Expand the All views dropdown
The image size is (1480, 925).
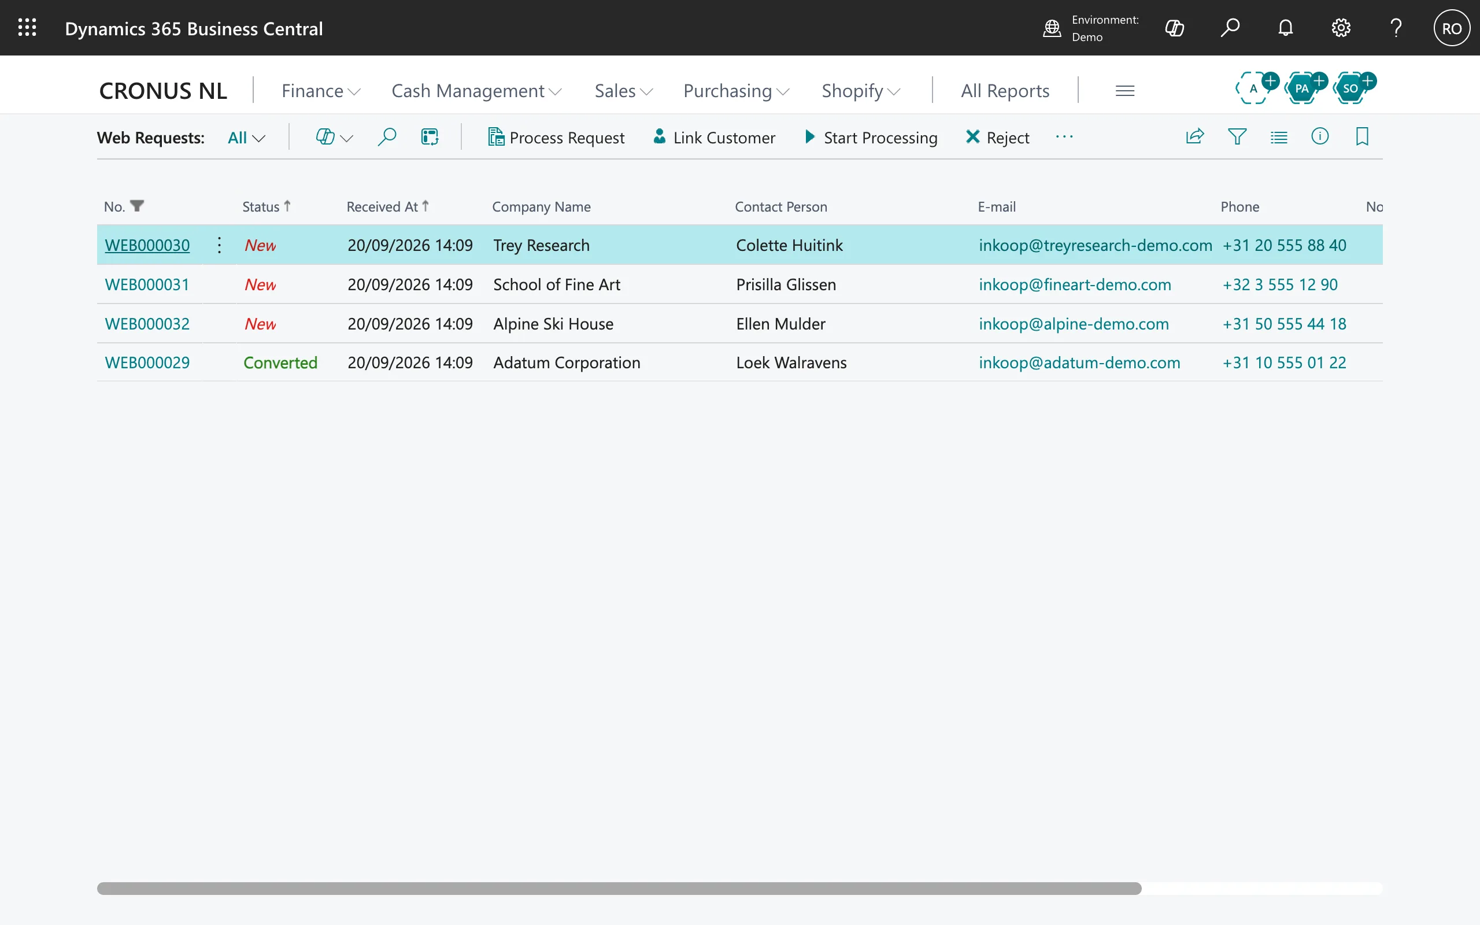pos(246,138)
